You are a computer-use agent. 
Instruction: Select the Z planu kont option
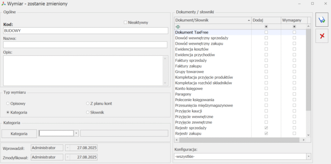87,104
